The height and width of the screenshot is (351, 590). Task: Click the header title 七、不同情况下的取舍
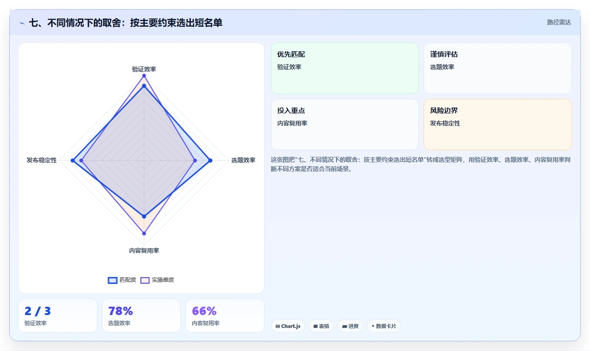[x=126, y=23]
